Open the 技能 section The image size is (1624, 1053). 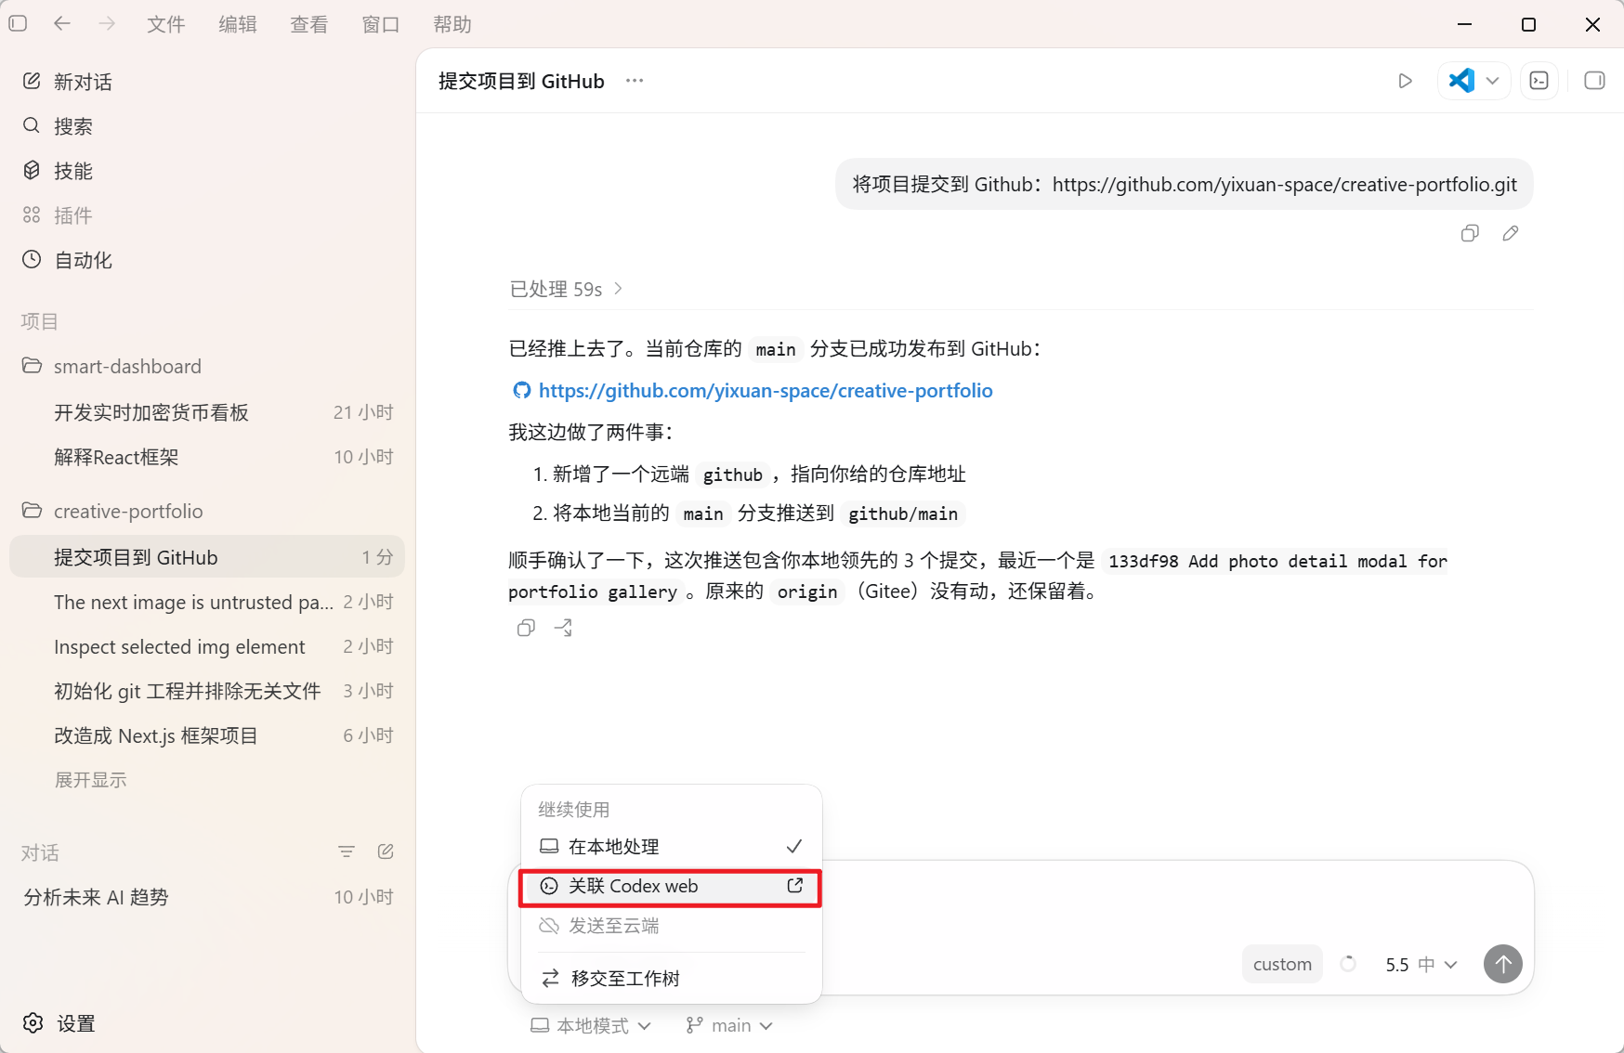tap(207, 171)
